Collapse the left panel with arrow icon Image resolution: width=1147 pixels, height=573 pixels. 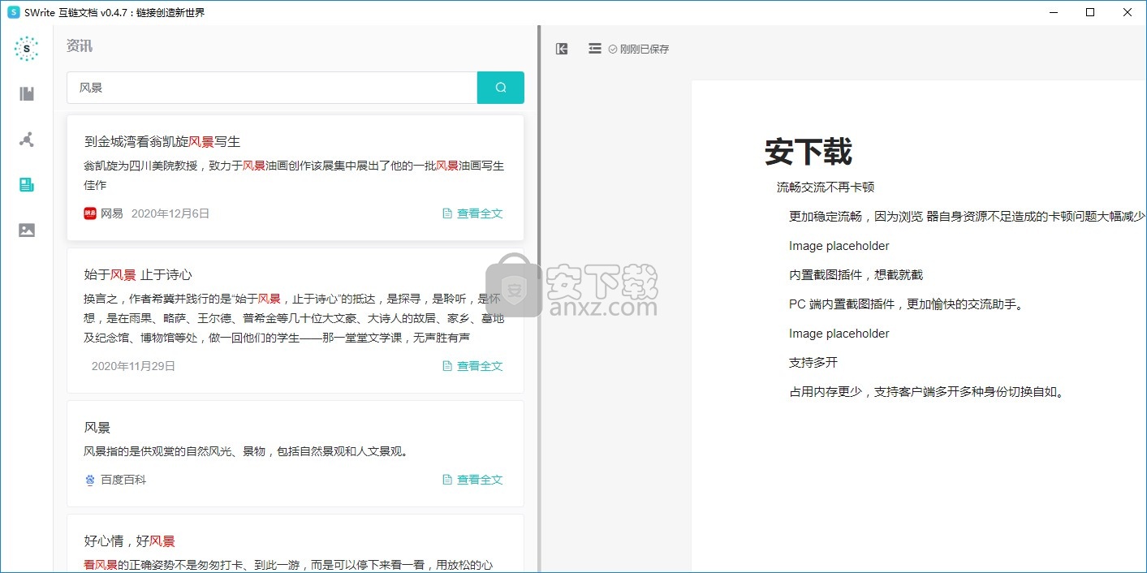coord(562,49)
